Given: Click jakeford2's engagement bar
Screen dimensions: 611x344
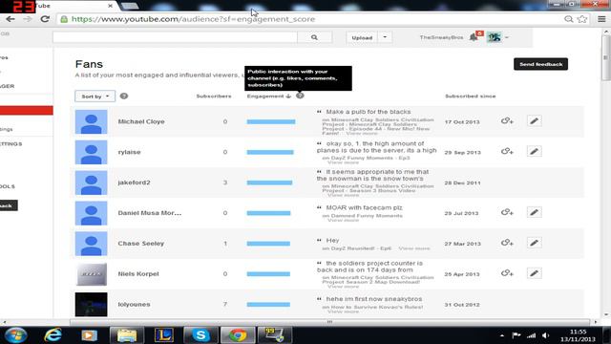Looking at the screenshot, I should point(269,183).
